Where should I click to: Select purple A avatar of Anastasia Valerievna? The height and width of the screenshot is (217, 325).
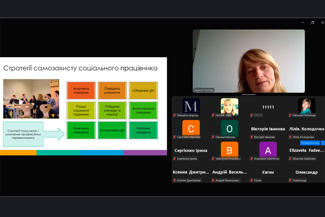268,149
